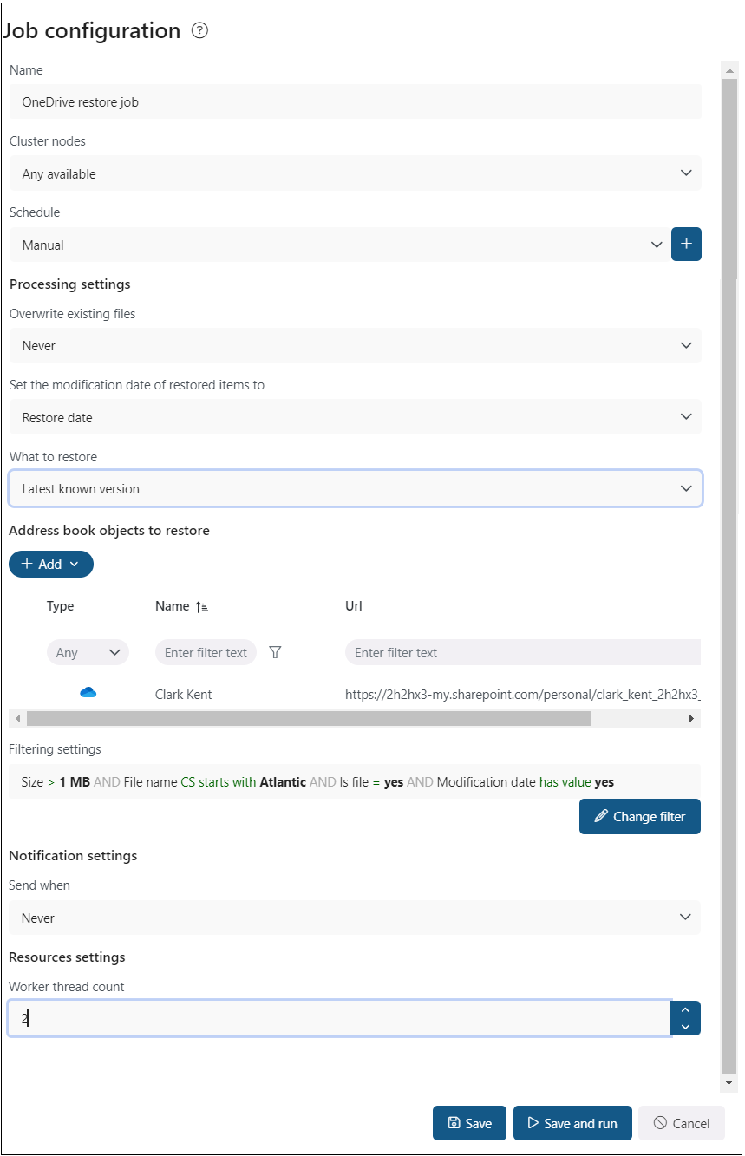Viewport: 745px width, 1156px height.
Task: Click the Name field with OneDrive restore job
Action: click(355, 101)
